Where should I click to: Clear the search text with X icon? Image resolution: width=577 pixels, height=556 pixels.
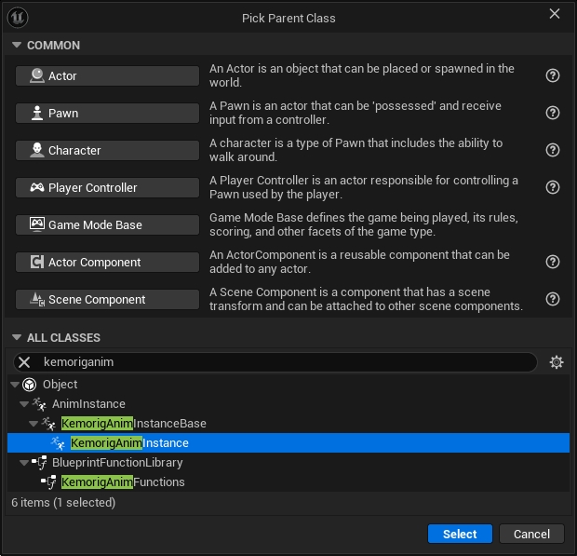tap(25, 362)
